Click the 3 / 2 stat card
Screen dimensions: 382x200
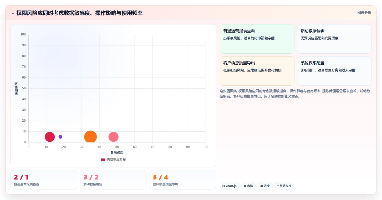(x=113, y=180)
